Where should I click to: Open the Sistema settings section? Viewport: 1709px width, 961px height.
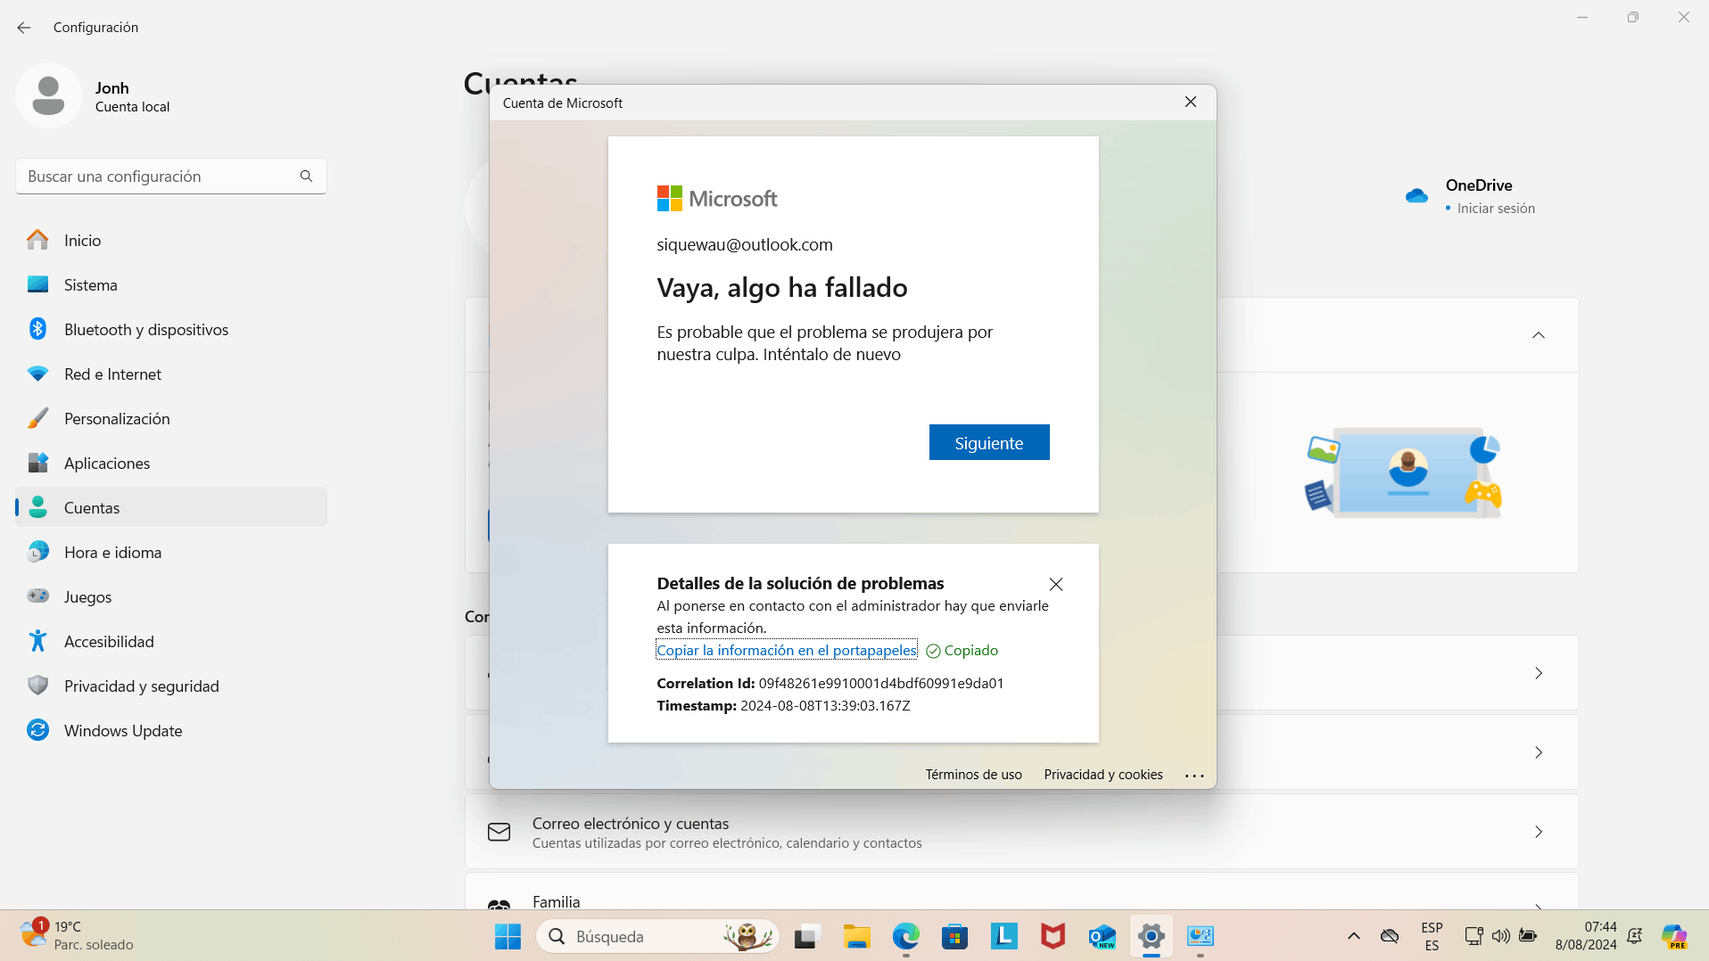[x=171, y=284]
